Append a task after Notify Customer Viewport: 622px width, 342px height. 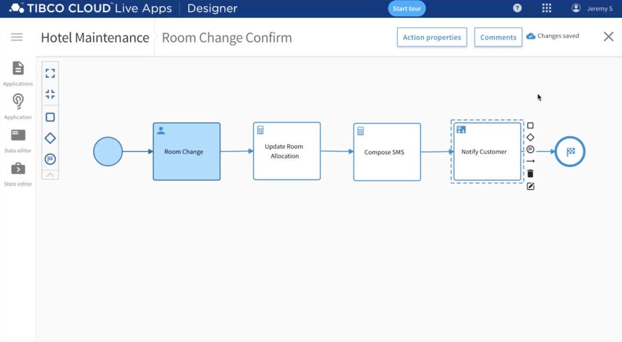pos(530,125)
